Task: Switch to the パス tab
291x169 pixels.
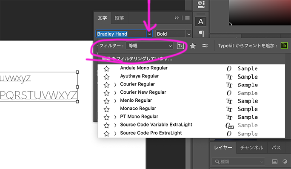Action: pos(276,148)
